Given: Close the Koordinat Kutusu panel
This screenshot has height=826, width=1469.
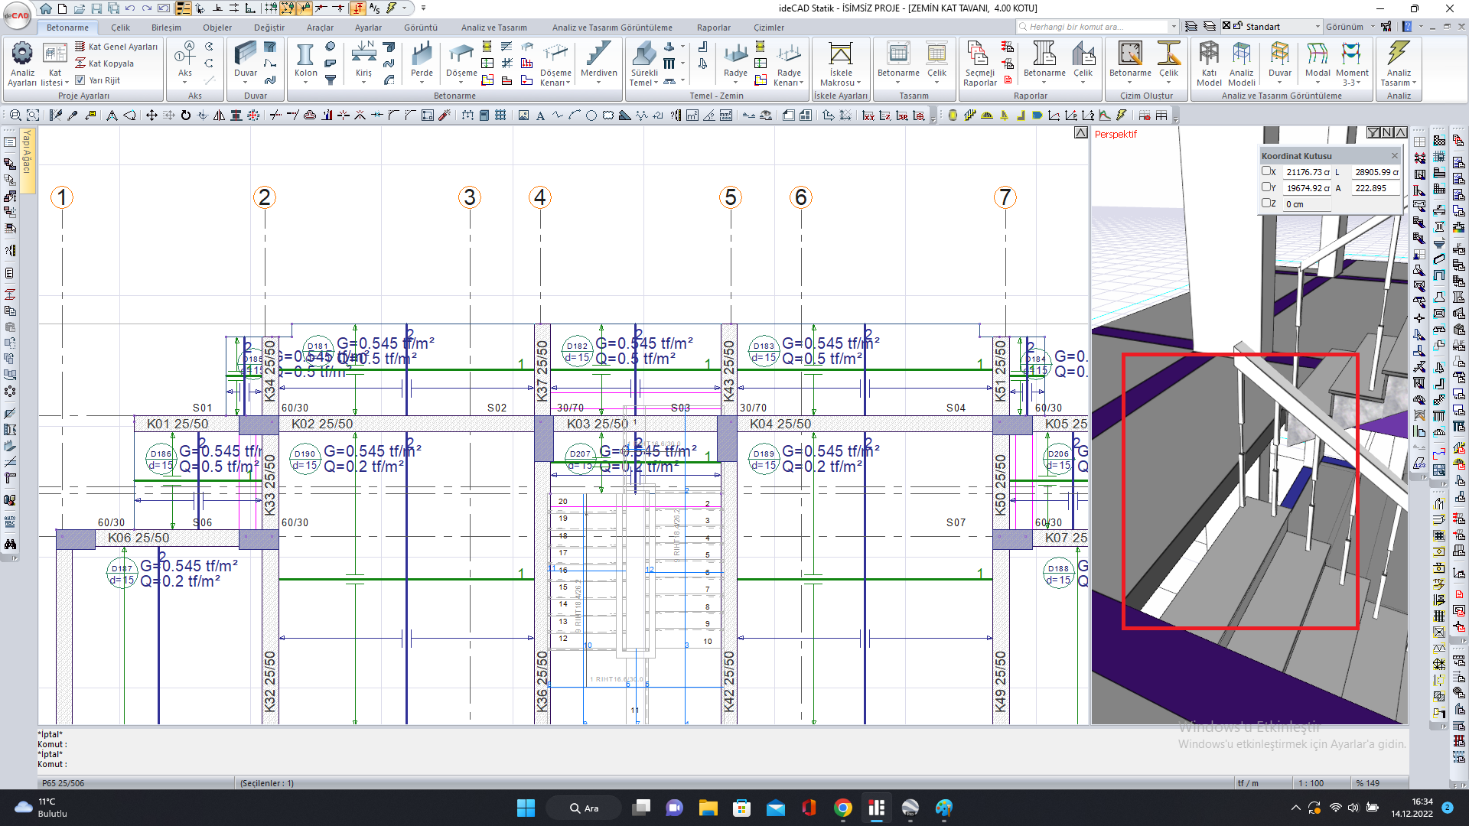Looking at the screenshot, I should [1394, 156].
